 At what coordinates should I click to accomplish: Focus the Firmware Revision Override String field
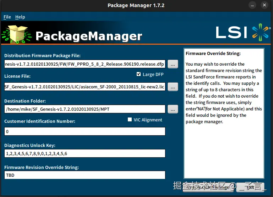point(85,175)
